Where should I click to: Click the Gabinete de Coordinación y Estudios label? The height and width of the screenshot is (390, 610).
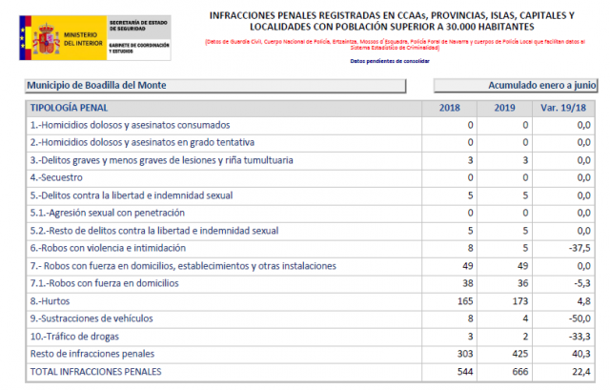[139, 48]
